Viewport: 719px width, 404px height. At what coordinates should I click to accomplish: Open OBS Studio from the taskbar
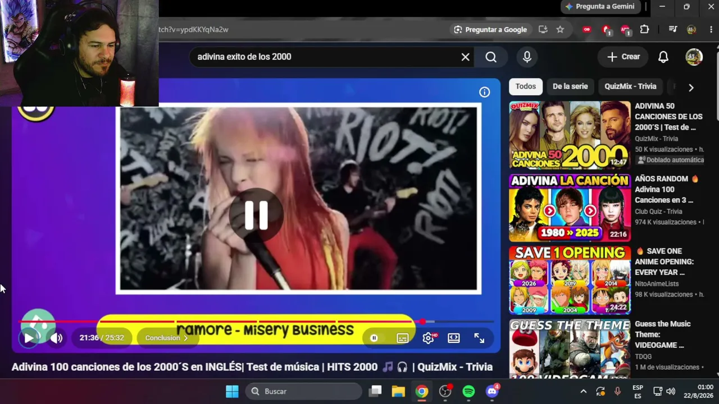click(445, 391)
